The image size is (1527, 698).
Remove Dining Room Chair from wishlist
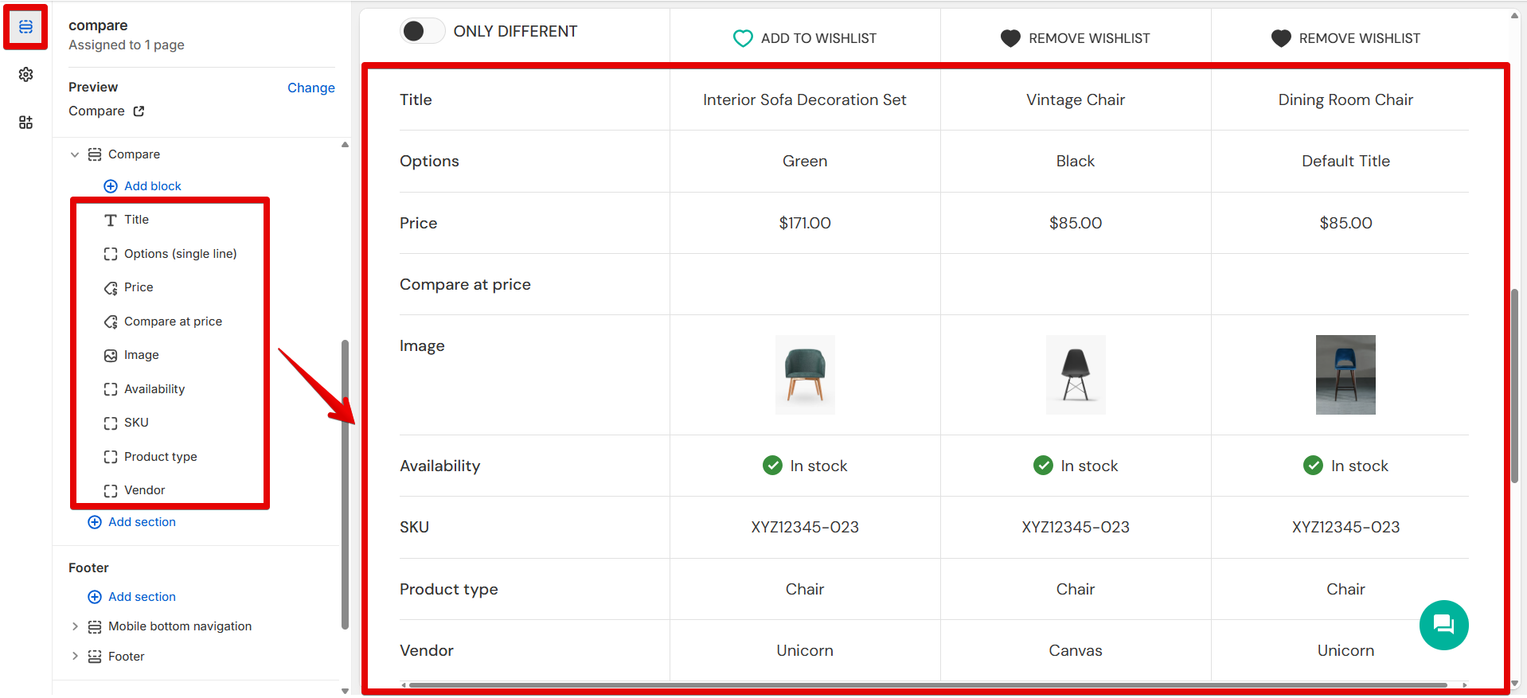pyautogui.click(x=1345, y=38)
